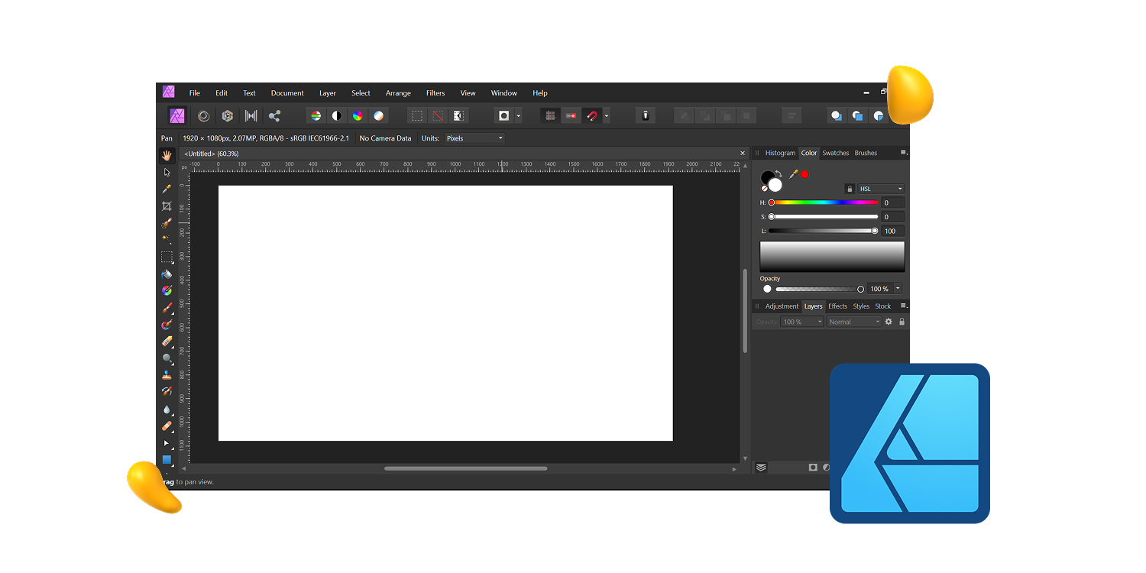Screen dimensions: 1146x573
Task: Switch to the Brushes tab
Action: click(866, 153)
